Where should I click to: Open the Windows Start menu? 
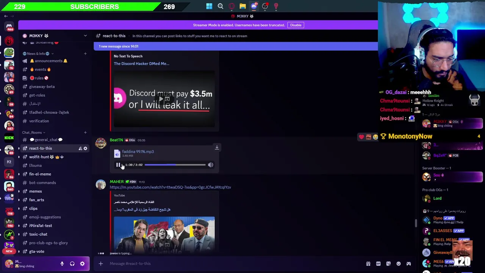click(x=209, y=6)
